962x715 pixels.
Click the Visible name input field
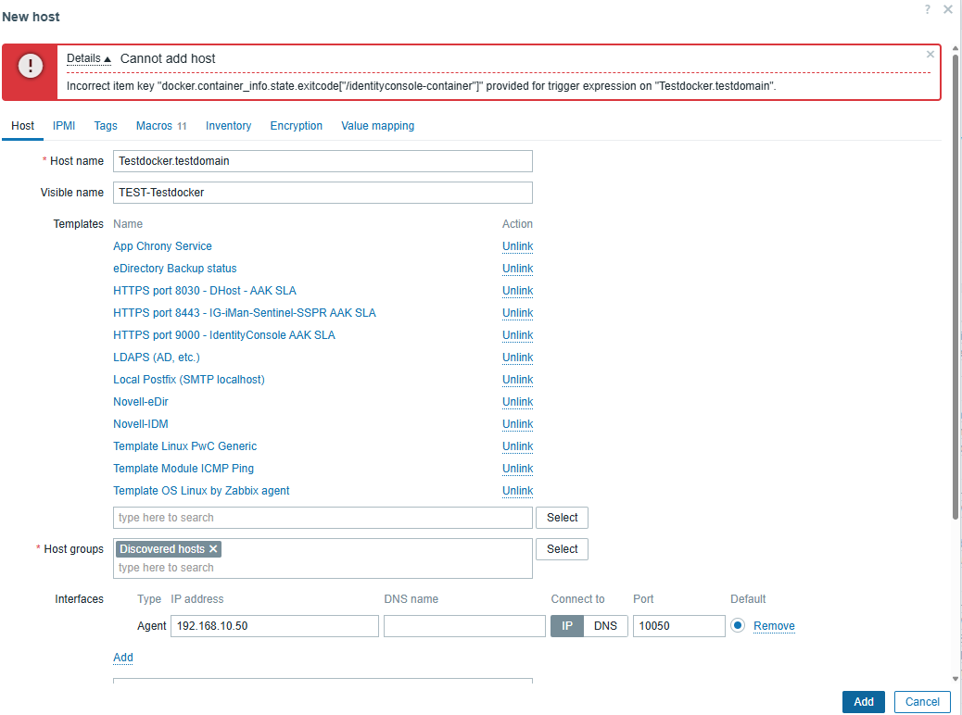tap(323, 193)
